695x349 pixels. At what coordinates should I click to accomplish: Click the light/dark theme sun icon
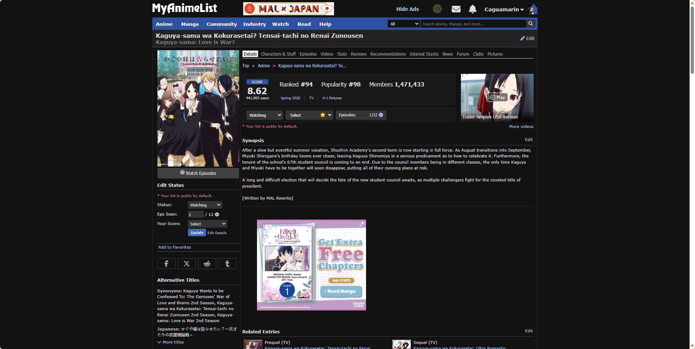(437, 9)
